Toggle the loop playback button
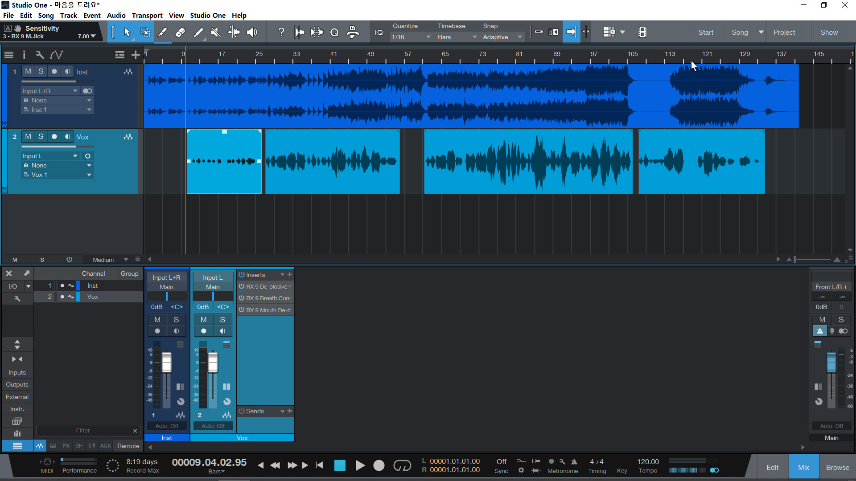Screen dimensions: 856x481 (x=402, y=465)
